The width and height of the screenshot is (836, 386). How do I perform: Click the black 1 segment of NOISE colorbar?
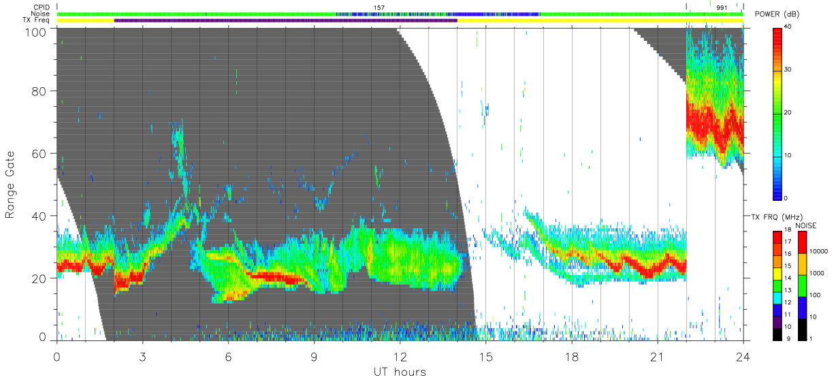tap(801, 329)
